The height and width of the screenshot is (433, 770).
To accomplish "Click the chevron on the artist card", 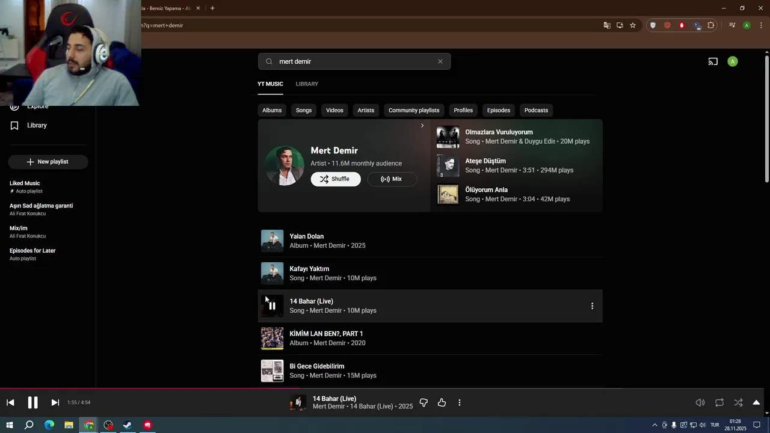I will coord(422,126).
